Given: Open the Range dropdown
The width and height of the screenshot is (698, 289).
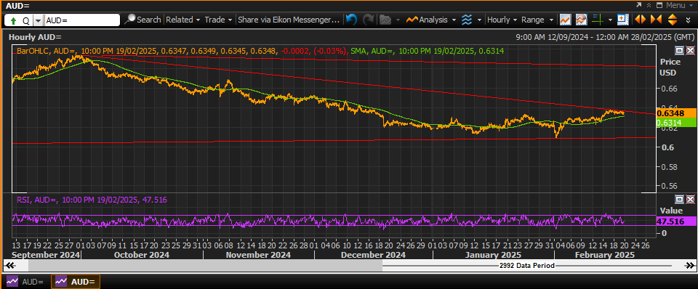Looking at the screenshot, I should (537, 20).
